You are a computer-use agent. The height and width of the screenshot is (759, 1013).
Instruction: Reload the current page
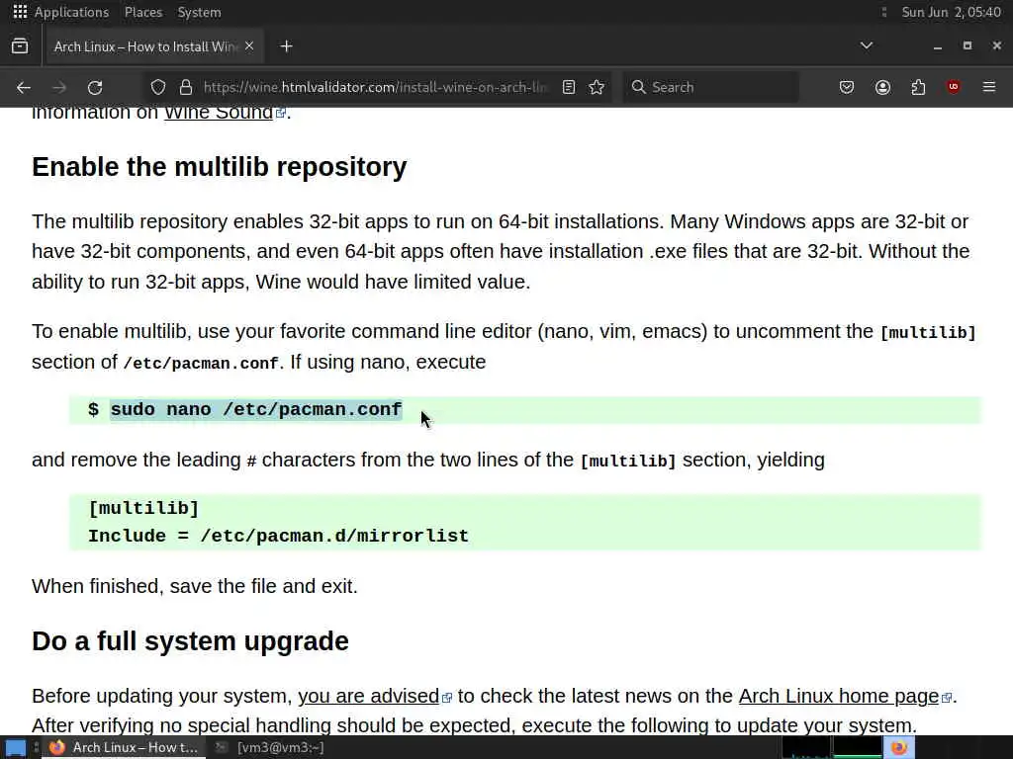(95, 87)
